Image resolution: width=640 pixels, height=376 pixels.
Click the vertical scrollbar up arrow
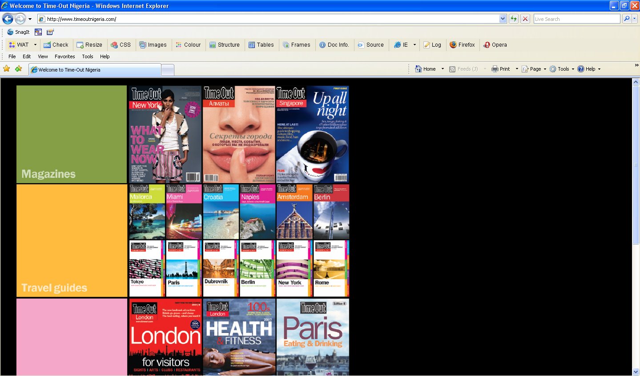(x=636, y=82)
